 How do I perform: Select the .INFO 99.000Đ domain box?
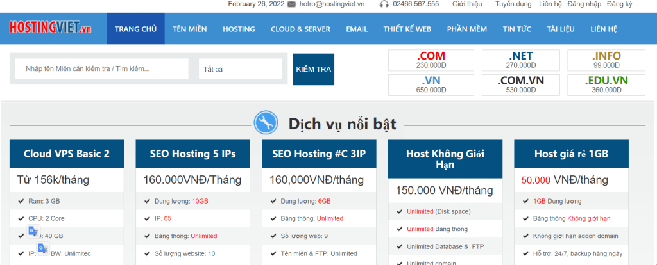point(606,60)
